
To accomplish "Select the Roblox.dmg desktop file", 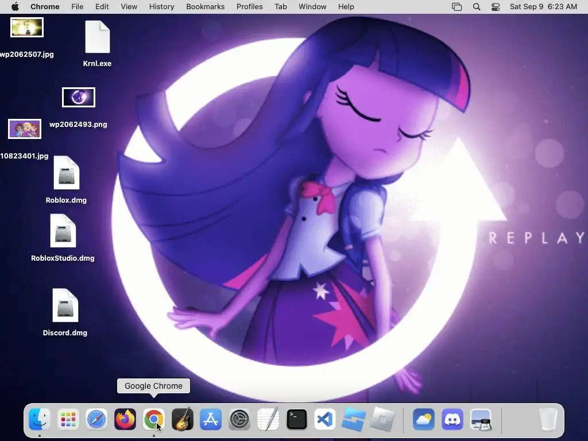I will (67, 173).
